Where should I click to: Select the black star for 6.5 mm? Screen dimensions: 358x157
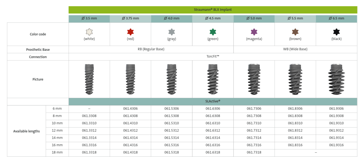point(337,31)
